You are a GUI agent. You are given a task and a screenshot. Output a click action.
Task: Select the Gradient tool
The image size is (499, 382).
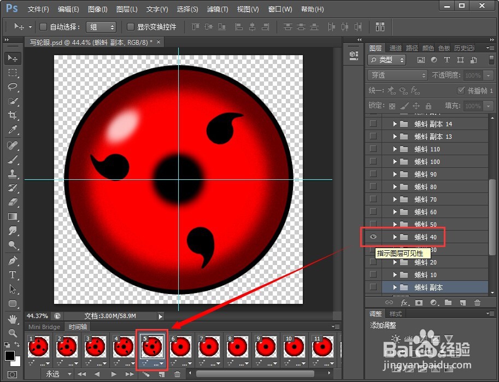tap(13, 216)
